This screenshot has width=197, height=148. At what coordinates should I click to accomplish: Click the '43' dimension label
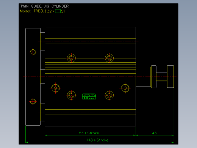(154, 133)
